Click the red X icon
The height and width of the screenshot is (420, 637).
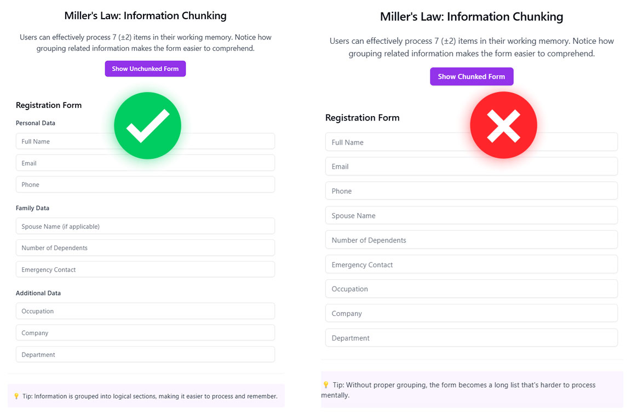coord(503,125)
